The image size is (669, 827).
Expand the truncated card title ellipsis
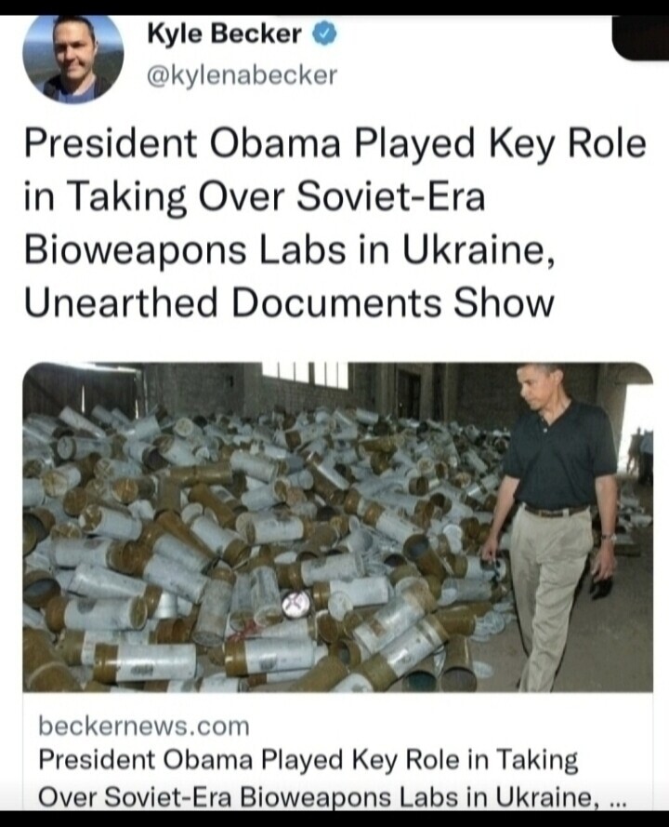point(615,802)
